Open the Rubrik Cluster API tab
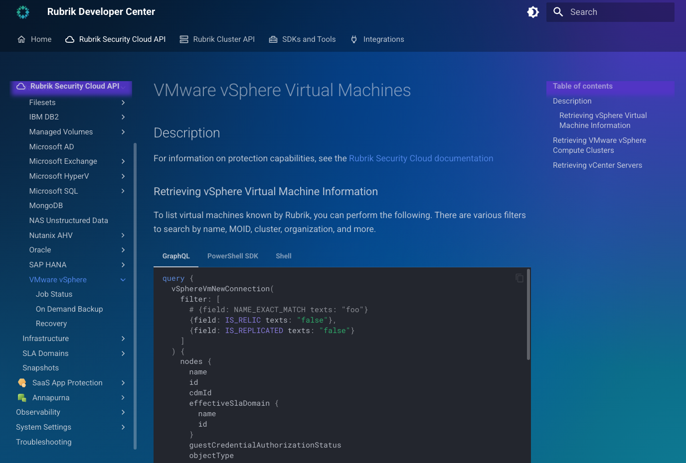Image resolution: width=686 pixels, height=463 pixels. pos(217,39)
